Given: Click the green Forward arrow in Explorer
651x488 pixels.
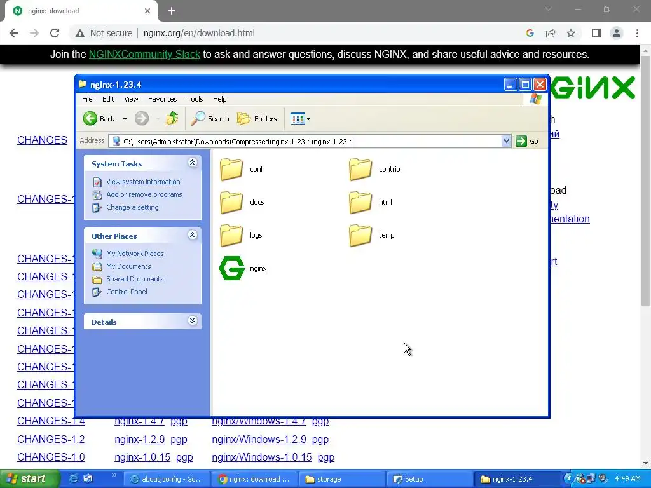Looking at the screenshot, I should 142,119.
